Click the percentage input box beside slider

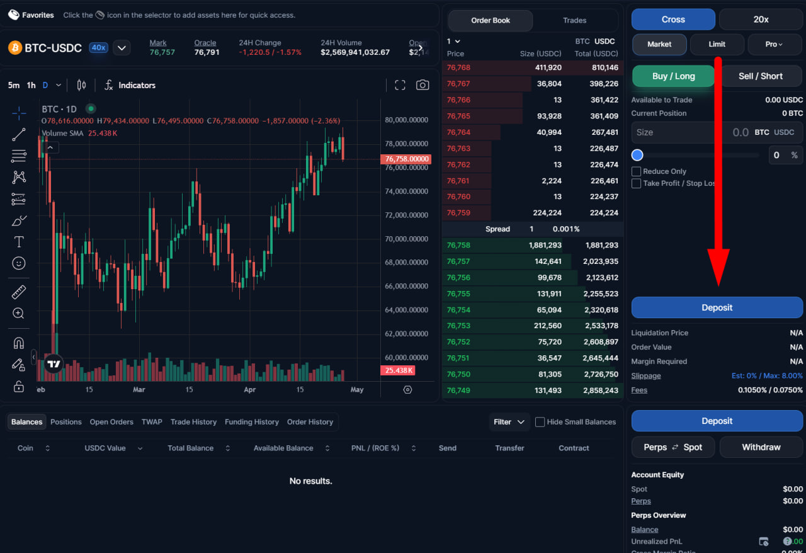click(x=786, y=155)
